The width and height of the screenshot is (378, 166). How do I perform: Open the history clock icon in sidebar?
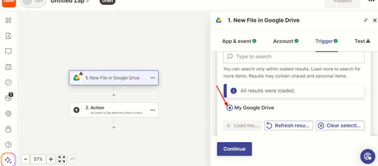[8, 82]
